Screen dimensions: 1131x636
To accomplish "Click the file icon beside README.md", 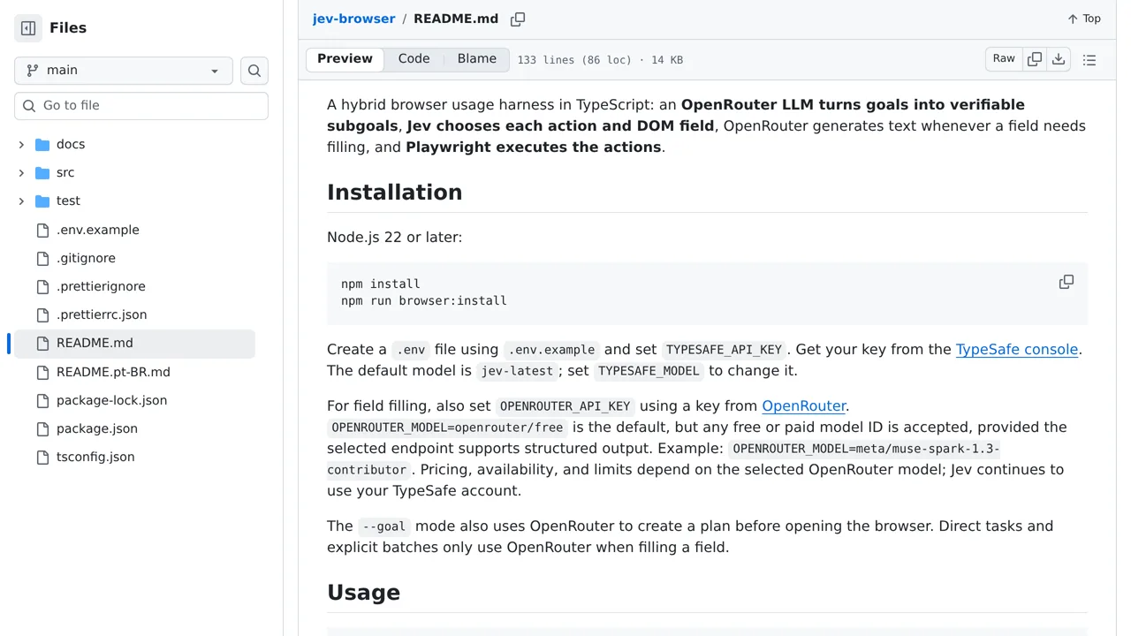I will pyautogui.click(x=42, y=343).
